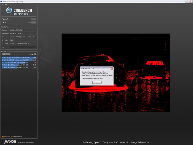Expand ranking Details with the arrow button
This screenshot has height=145, width=193.
coord(35,54)
